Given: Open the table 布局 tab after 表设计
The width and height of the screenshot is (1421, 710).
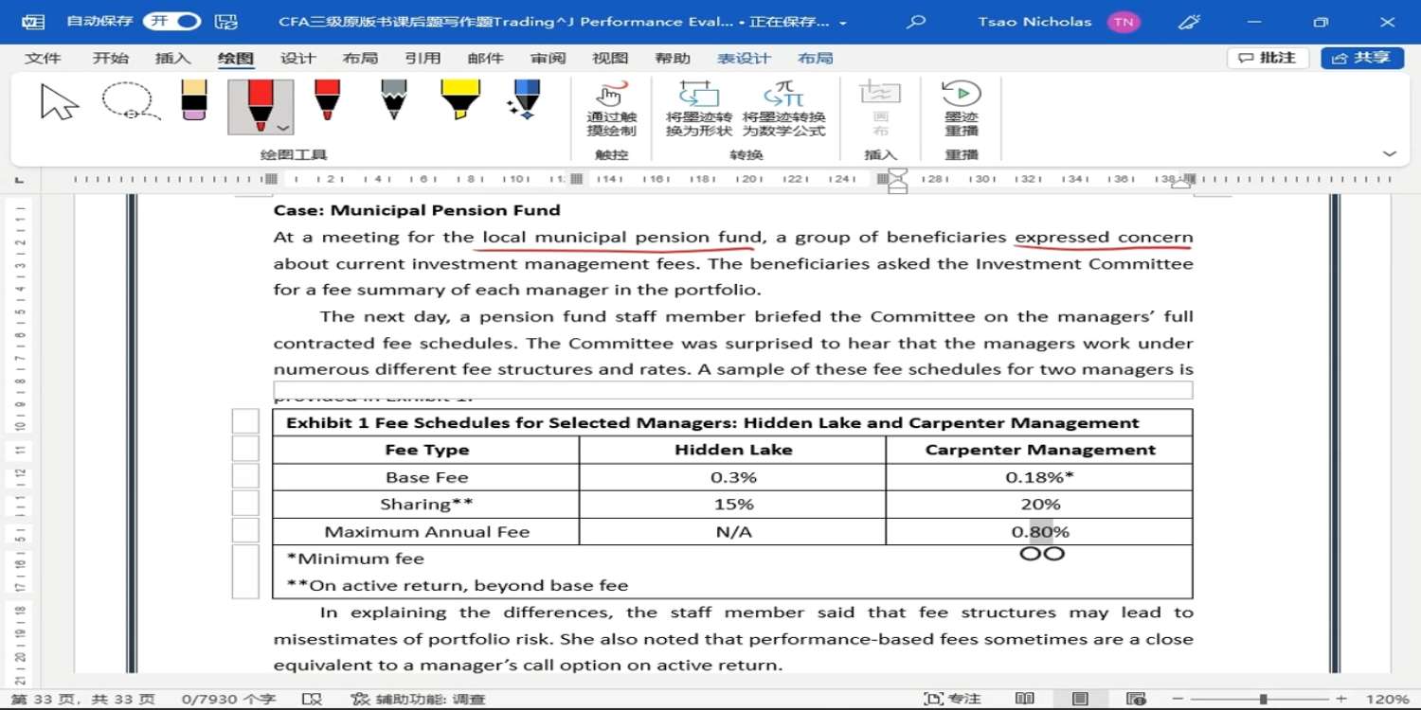Looking at the screenshot, I should (x=815, y=59).
